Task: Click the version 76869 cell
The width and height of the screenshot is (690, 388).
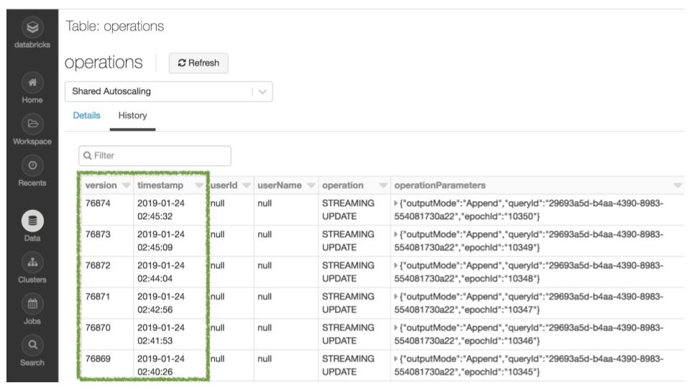Action: tap(98, 359)
